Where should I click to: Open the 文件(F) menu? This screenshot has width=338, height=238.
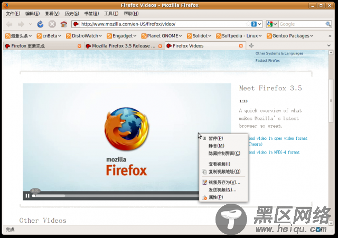[13, 14]
